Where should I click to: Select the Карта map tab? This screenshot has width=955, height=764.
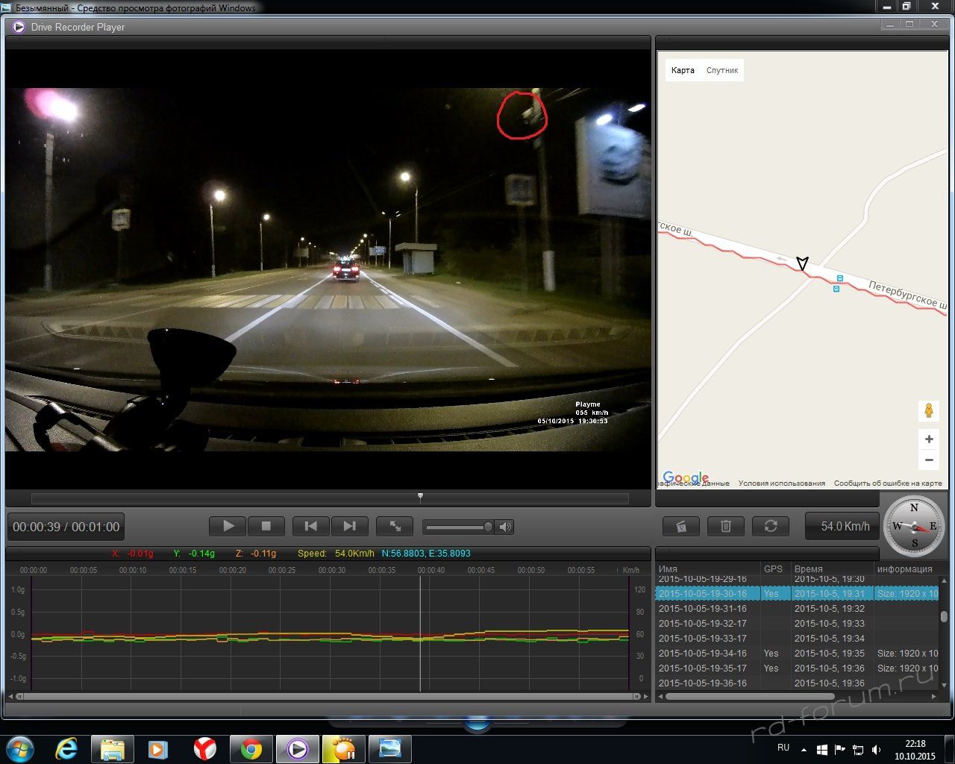coord(683,70)
